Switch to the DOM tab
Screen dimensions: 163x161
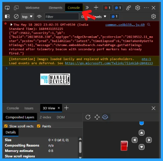(x=61, y=117)
